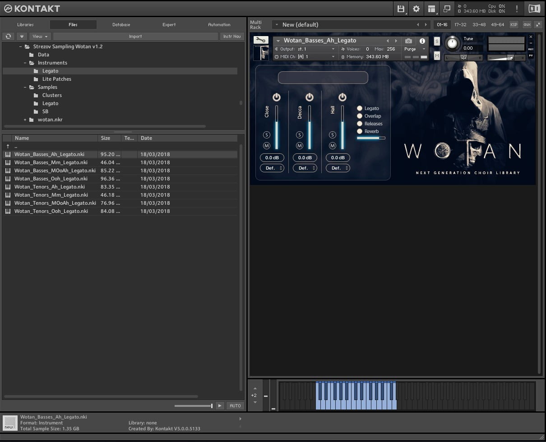Open the Decca mic Def. output dropdown

tap(305, 168)
